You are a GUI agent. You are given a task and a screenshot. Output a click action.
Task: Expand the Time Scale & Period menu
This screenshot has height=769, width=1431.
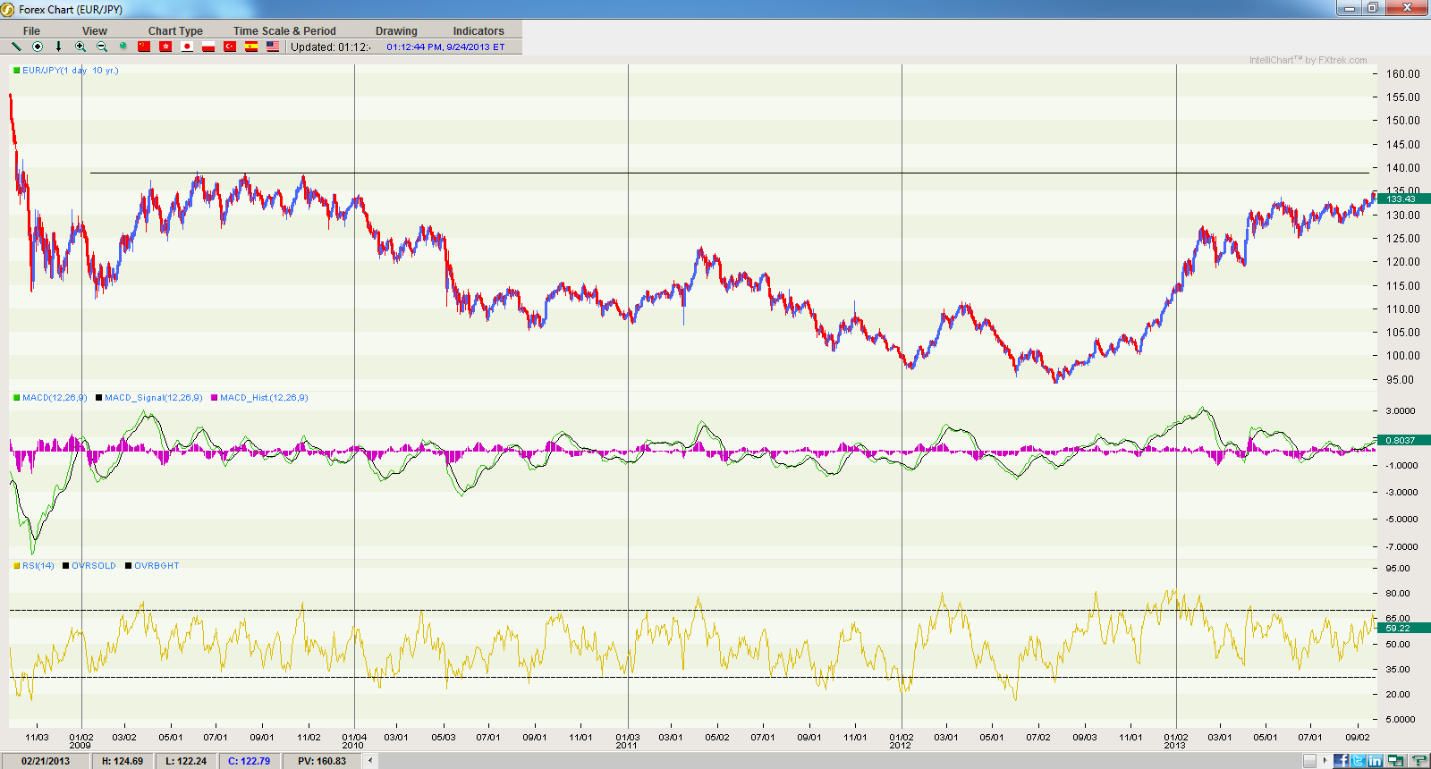tap(284, 30)
